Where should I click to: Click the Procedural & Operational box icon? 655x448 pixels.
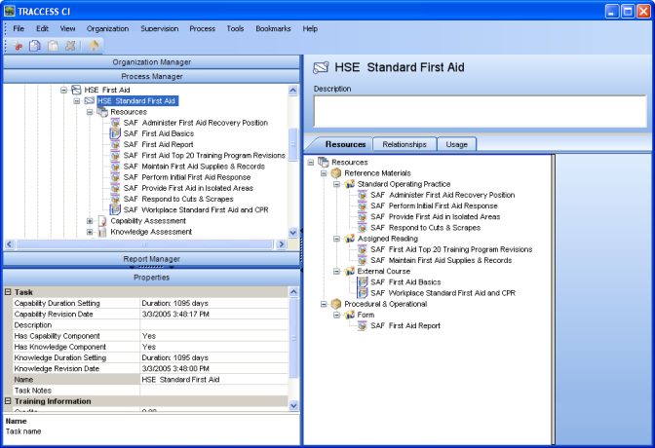(x=336, y=304)
